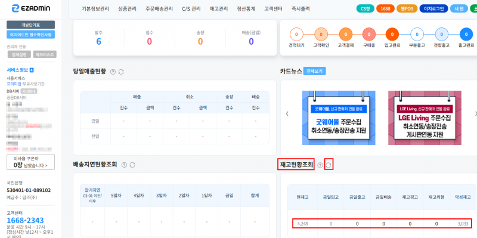Screen dimensions: 477x238
Task: Click the 송장 count 0
Action: (x=200, y=41)
